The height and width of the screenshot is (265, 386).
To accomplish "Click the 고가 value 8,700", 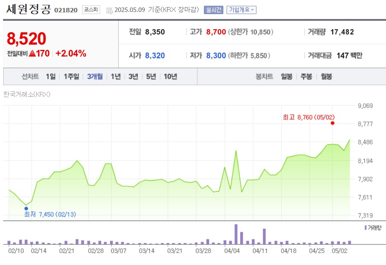I will coord(216,32).
